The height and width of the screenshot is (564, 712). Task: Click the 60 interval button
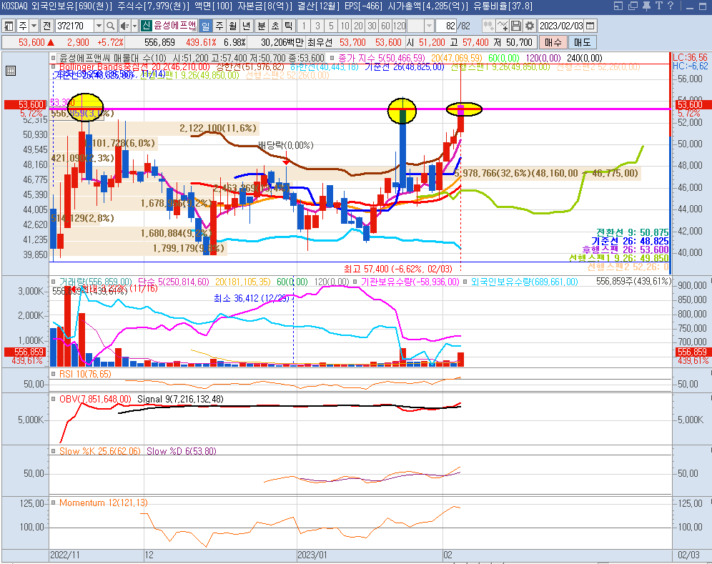pyautogui.click(x=386, y=26)
